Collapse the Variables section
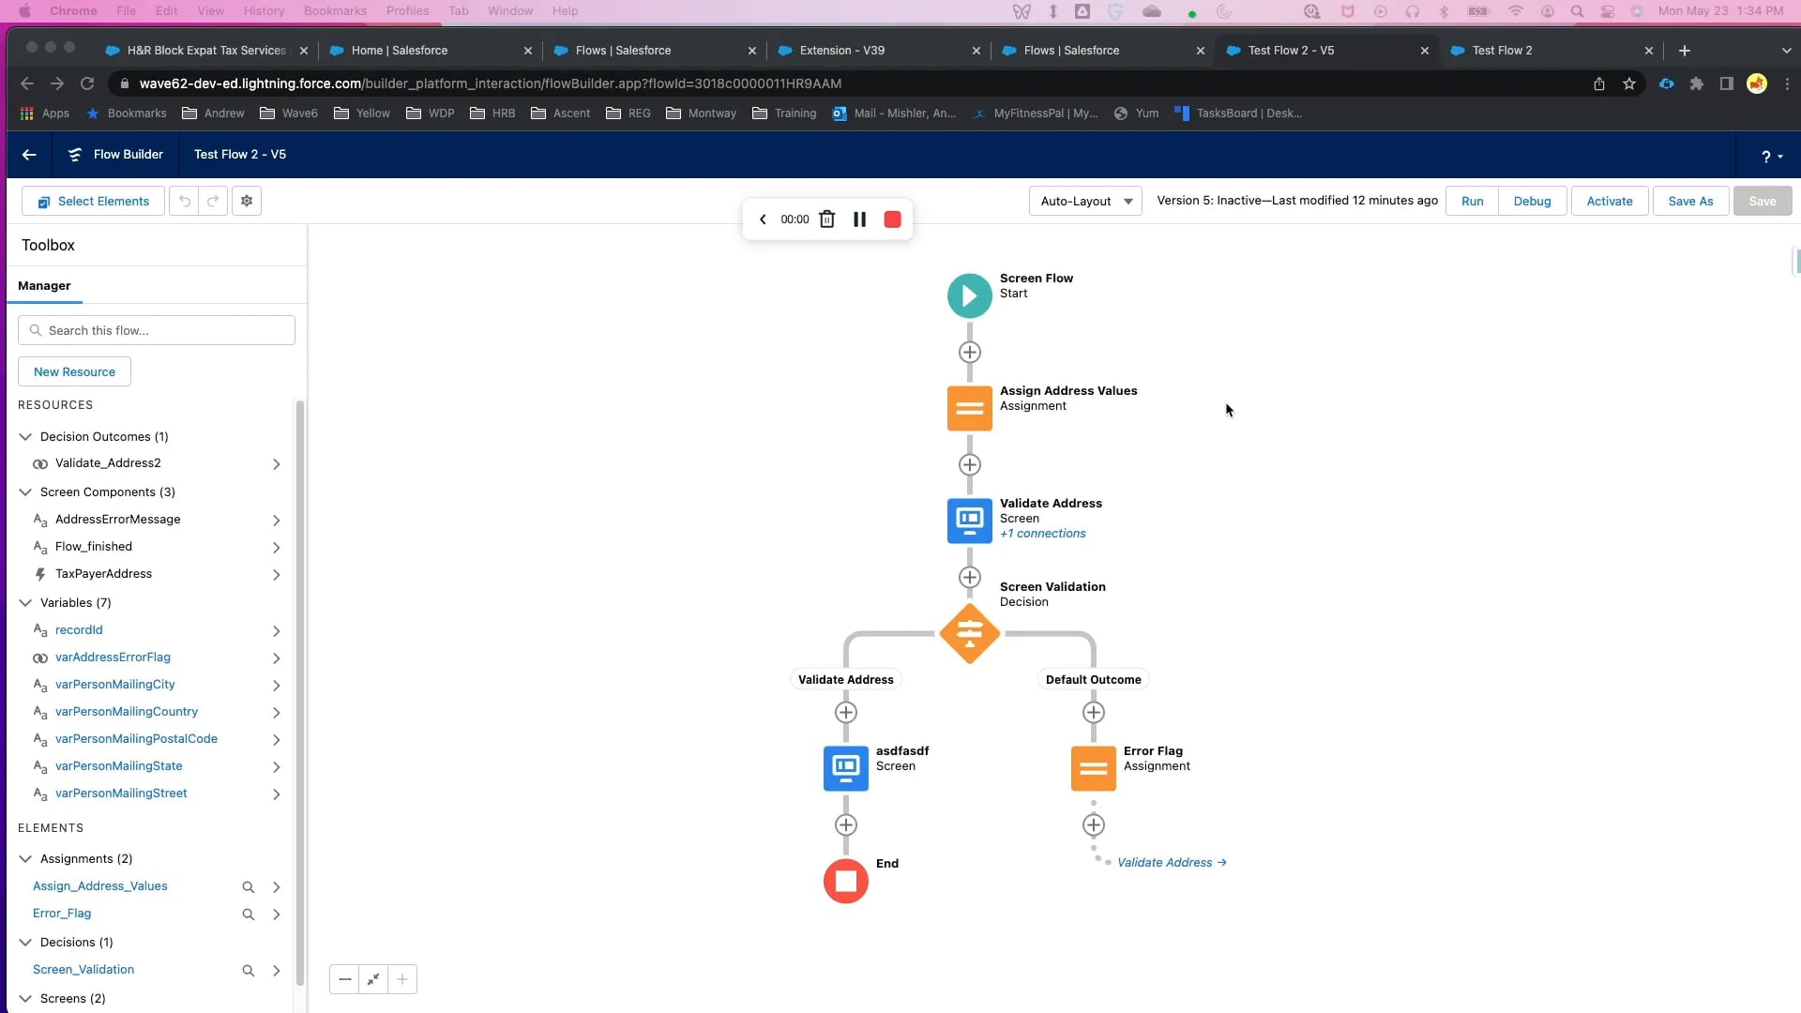 click(25, 603)
